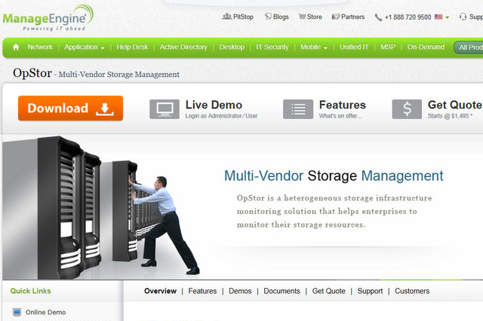Click the server racks banner image
Screen dimensions: 483x321
coord(102,207)
